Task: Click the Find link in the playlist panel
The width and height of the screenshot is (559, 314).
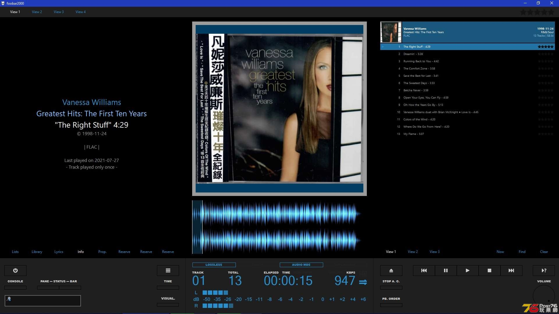Action: [x=522, y=252]
